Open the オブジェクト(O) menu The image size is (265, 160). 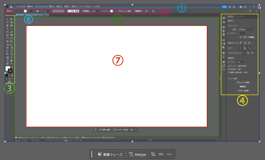tap(41, 6)
